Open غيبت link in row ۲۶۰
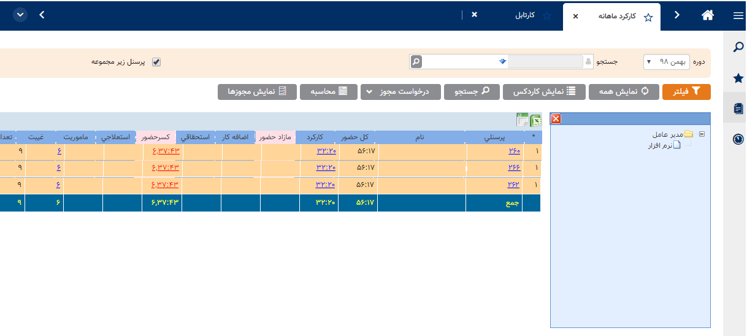Viewport: 747px width, 336px height. pyautogui.click(x=59, y=151)
